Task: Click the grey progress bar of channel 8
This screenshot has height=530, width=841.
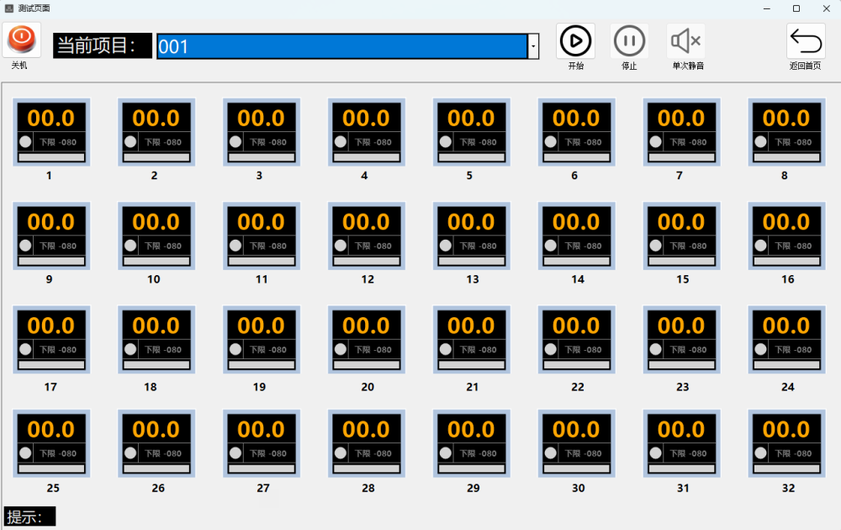Action: [x=786, y=157]
